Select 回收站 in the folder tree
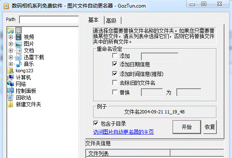This screenshot has width=232, height=158. pos(24,97)
